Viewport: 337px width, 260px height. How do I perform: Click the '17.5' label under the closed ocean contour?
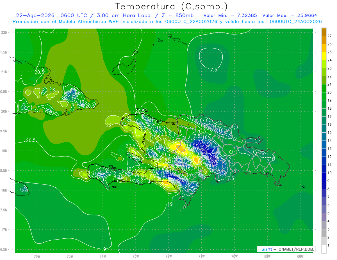click(x=212, y=70)
